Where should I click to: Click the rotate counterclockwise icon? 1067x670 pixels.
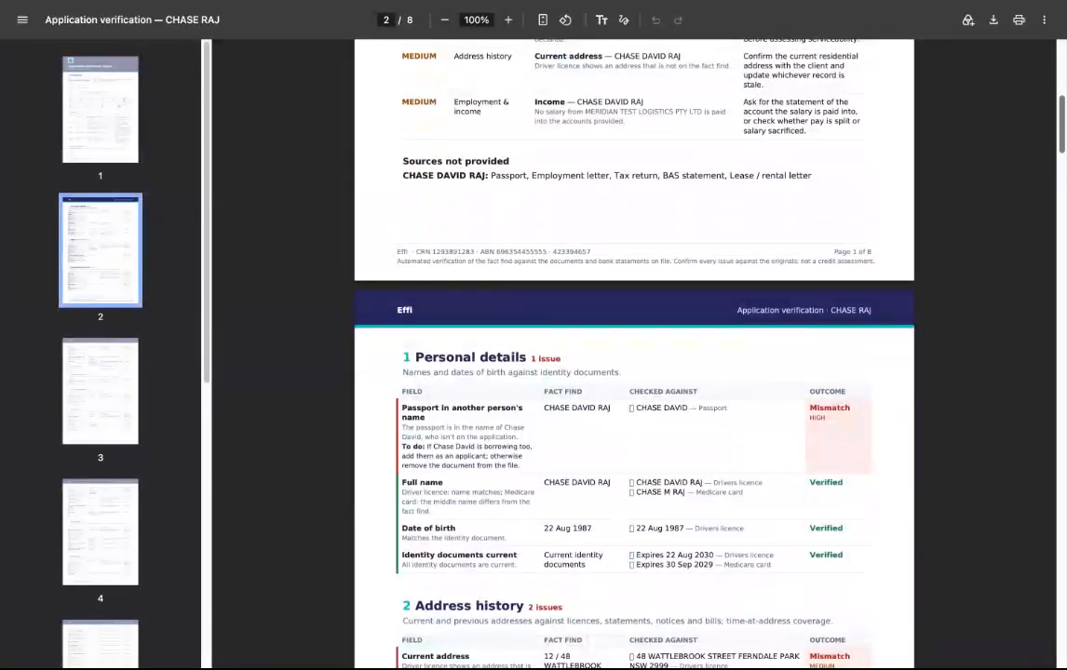(x=565, y=20)
